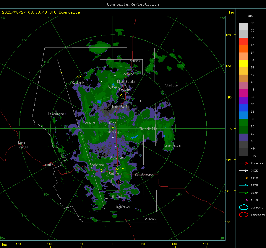
Task: Click the yellow diamond marker above Calgary
Action: 117,170
